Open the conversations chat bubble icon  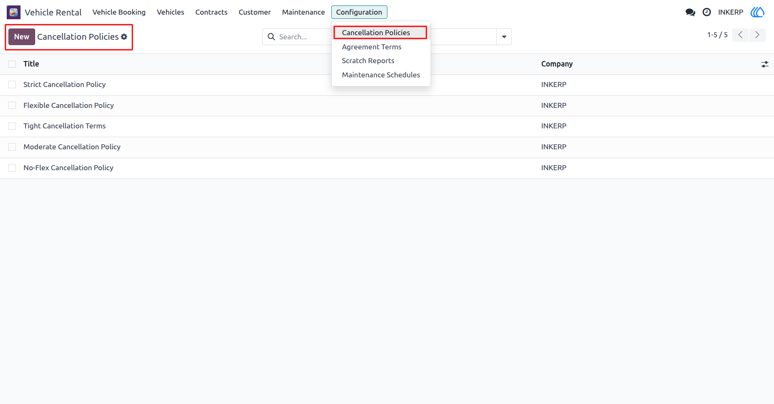[690, 12]
